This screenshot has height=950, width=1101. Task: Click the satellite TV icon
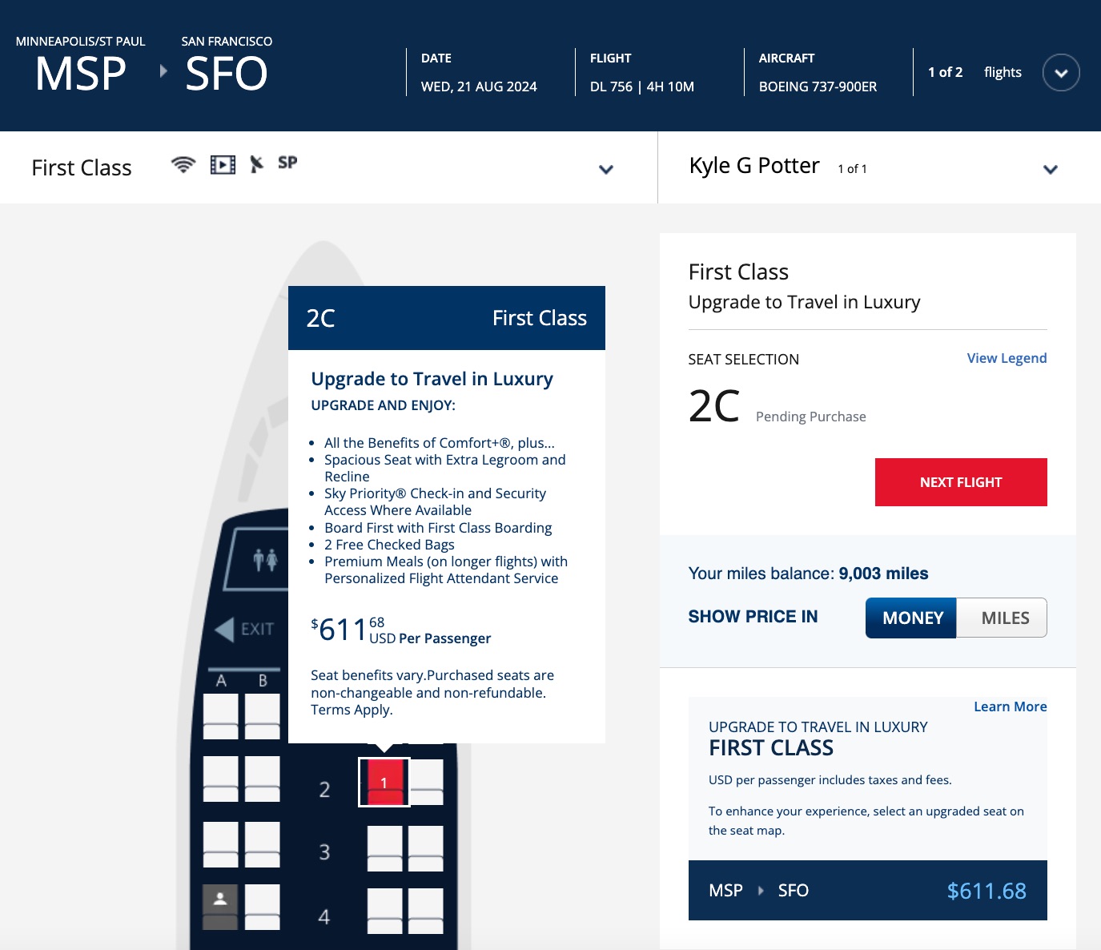tap(256, 163)
